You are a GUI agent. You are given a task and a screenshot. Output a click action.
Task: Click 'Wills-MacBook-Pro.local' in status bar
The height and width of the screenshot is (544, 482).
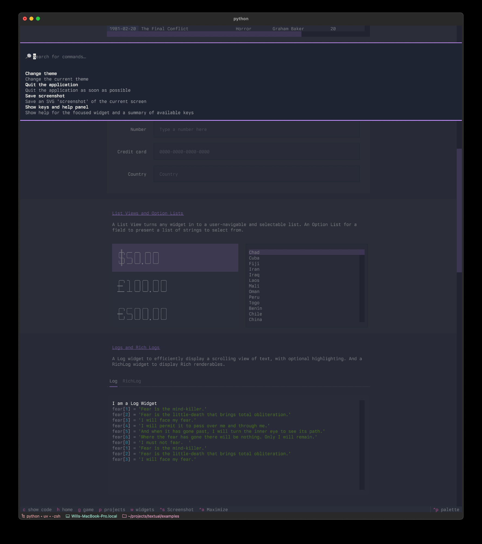tap(94, 516)
